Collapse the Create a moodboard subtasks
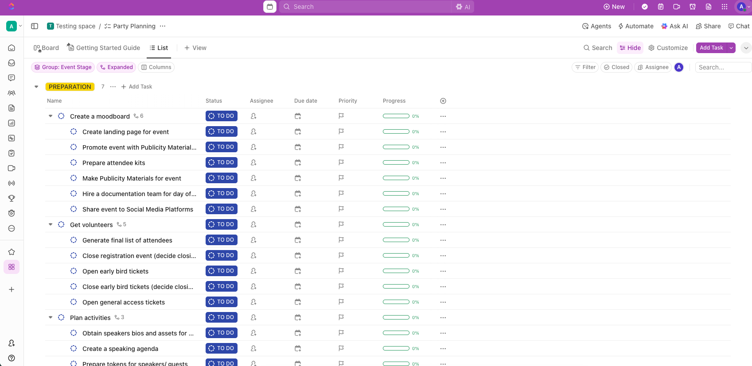752x366 pixels. point(51,116)
